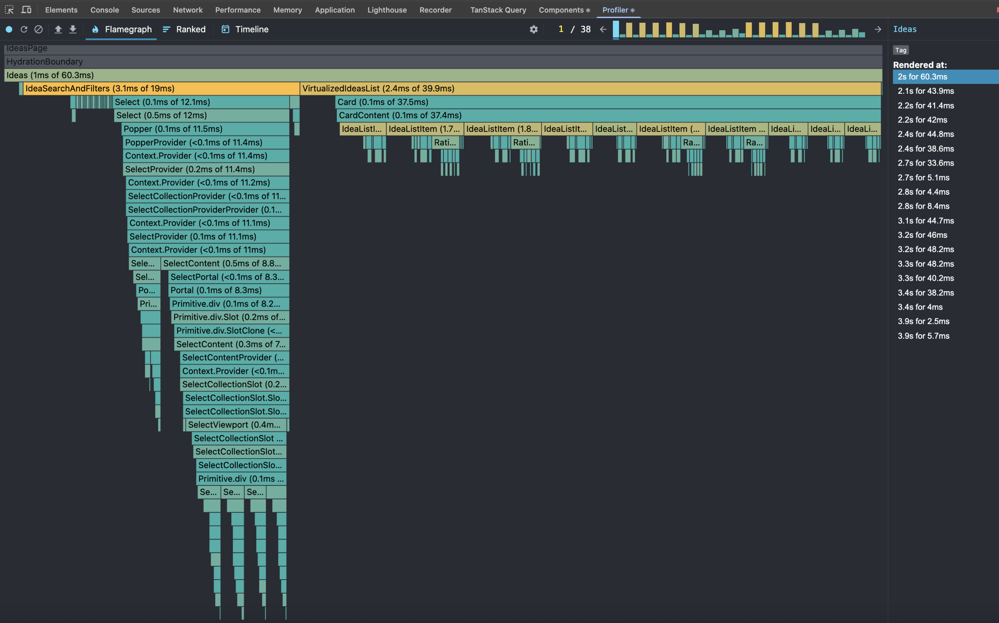Select IdeaListItem (1.8... bar

503,129
